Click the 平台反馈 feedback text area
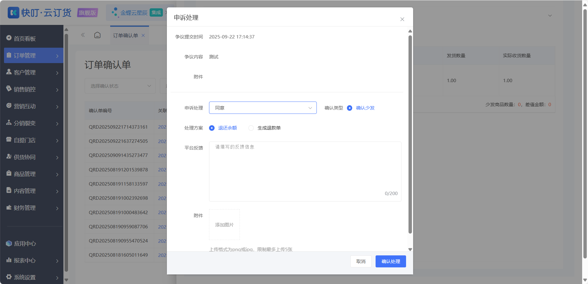This screenshot has width=588, height=284. [x=305, y=171]
